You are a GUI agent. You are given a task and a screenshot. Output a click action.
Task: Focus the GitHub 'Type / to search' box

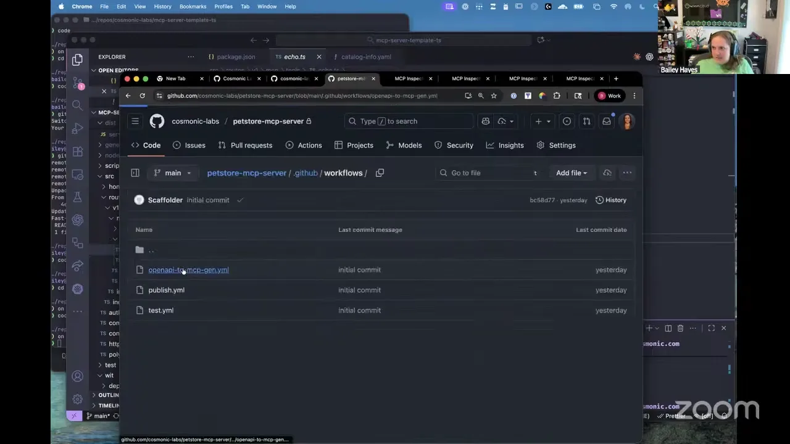point(409,121)
